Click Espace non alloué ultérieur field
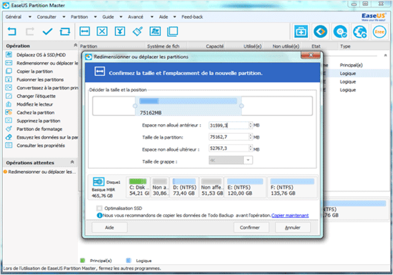This screenshot has width=393, height=275. pos(229,148)
